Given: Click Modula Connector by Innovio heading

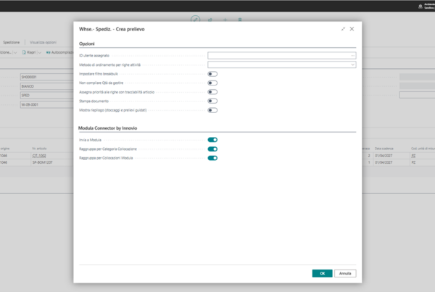Looking at the screenshot, I should 107,128.
